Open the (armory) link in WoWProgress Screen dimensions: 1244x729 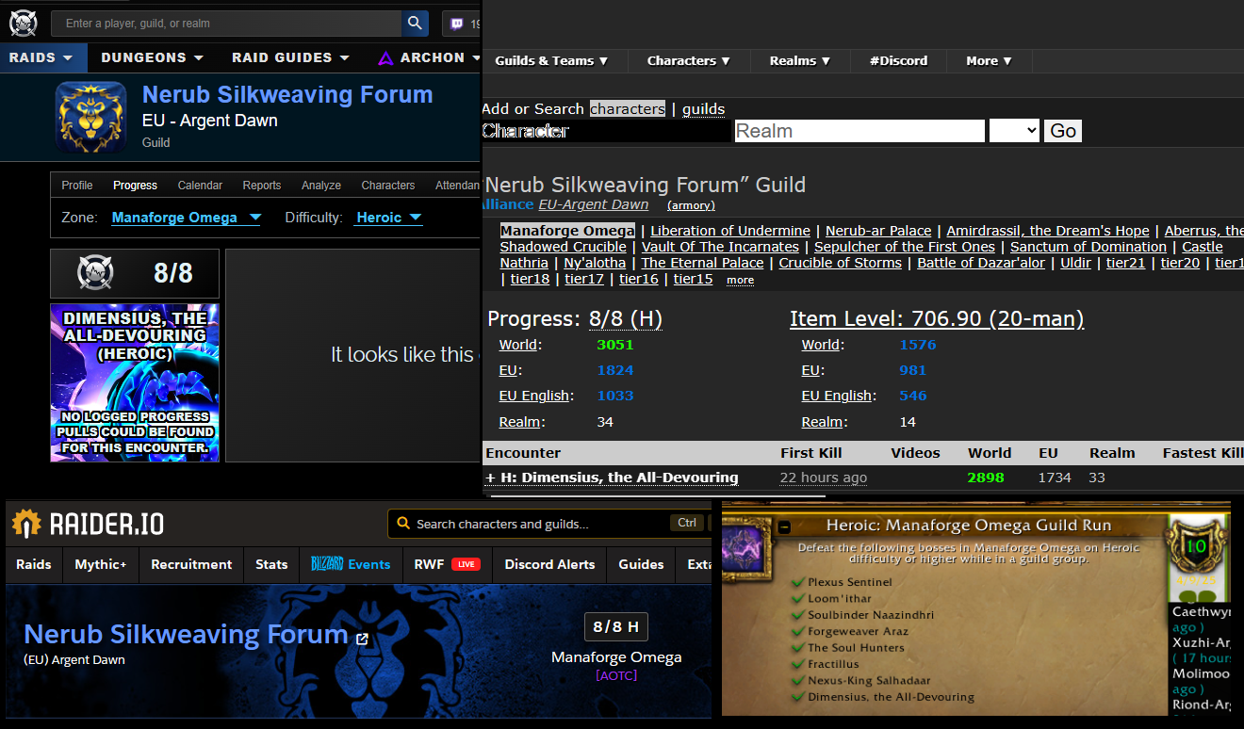pyautogui.click(x=691, y=205)
